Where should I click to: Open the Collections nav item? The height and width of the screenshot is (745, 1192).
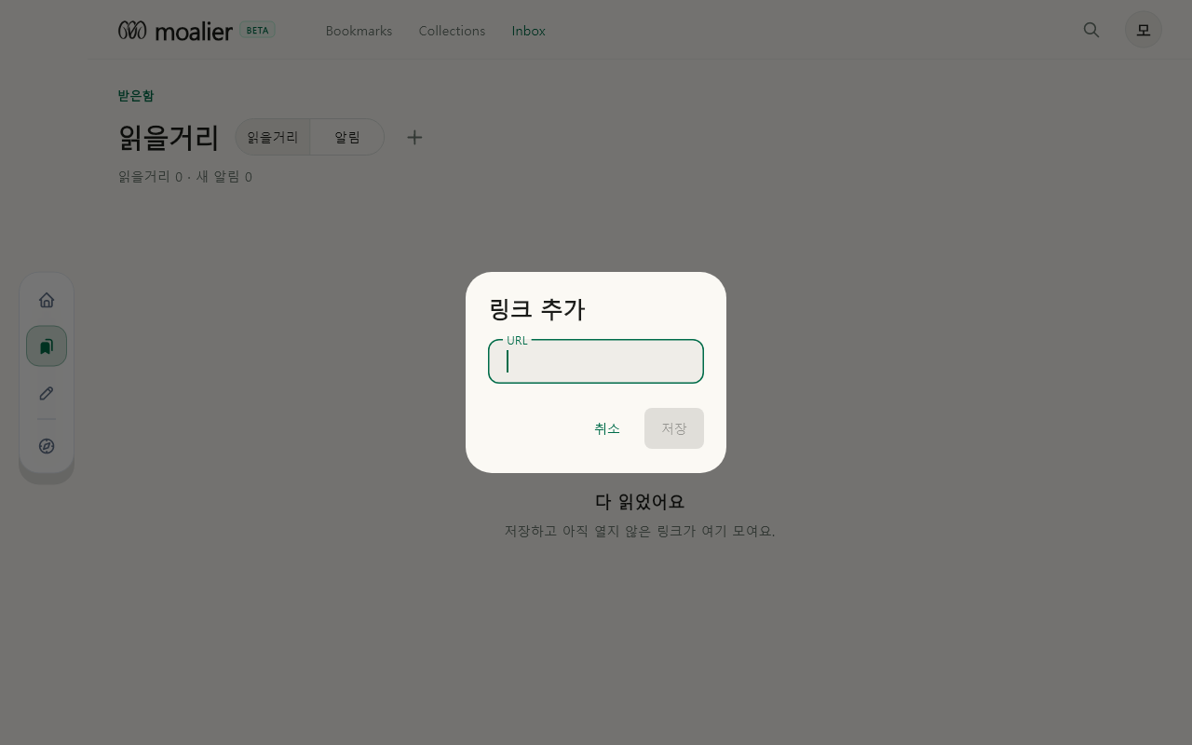[x=452, y=31]
